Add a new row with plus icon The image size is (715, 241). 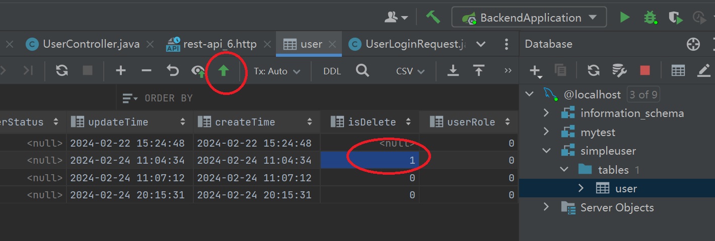pos(120,71)
